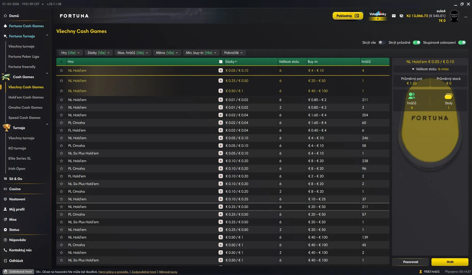Collapse the Cash Games section chevron
The image size is (472, 275).
47,74
